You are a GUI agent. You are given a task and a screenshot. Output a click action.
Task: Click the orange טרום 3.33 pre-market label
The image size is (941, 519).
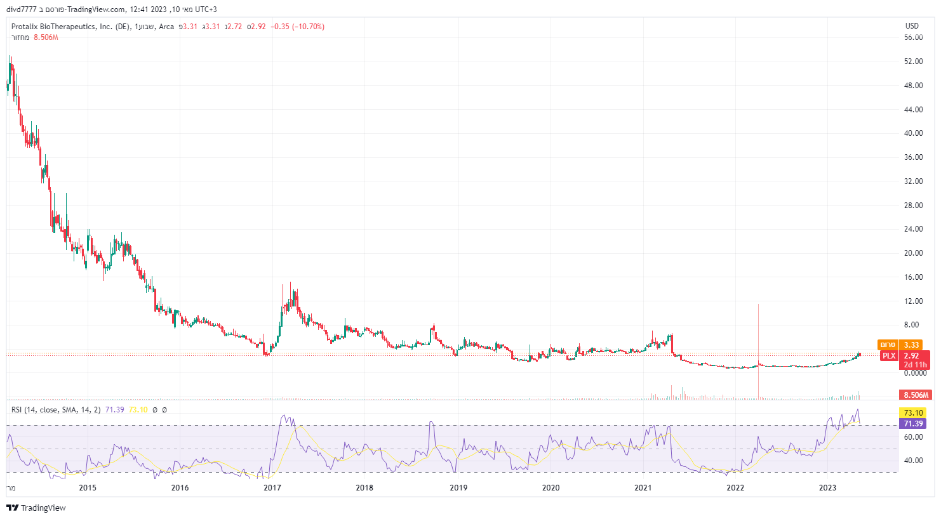(x=900, y=345)
